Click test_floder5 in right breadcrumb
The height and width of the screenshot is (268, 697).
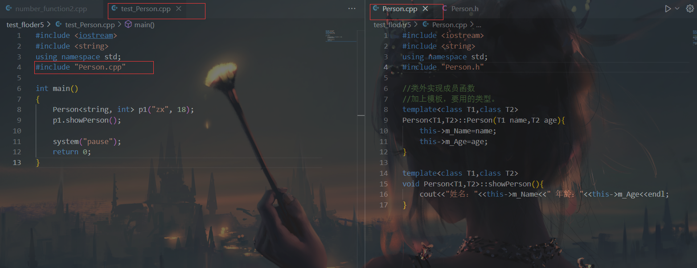coord(392,25)
